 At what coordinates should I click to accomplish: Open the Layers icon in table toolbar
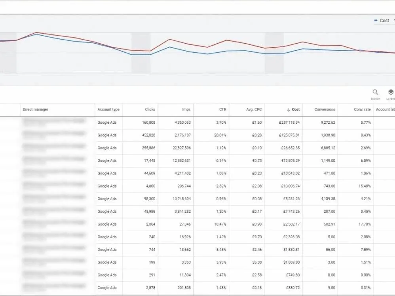[x=390, y=92]
